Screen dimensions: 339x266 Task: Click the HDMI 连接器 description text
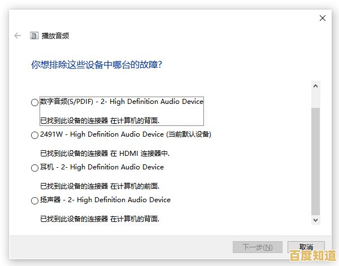point(105,153)
